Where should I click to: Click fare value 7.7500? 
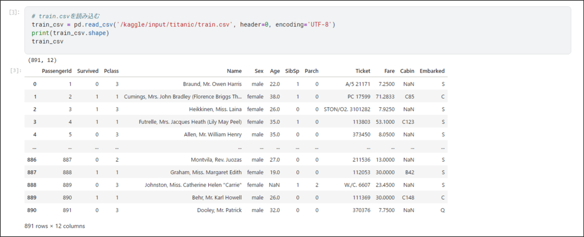(386, 210)
